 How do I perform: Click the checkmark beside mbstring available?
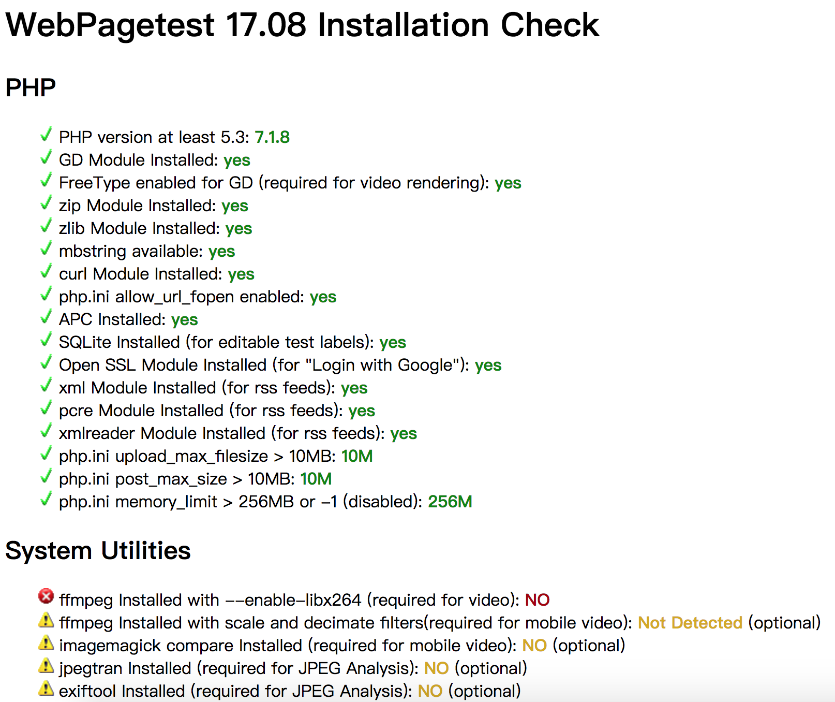tap(46, 248)
